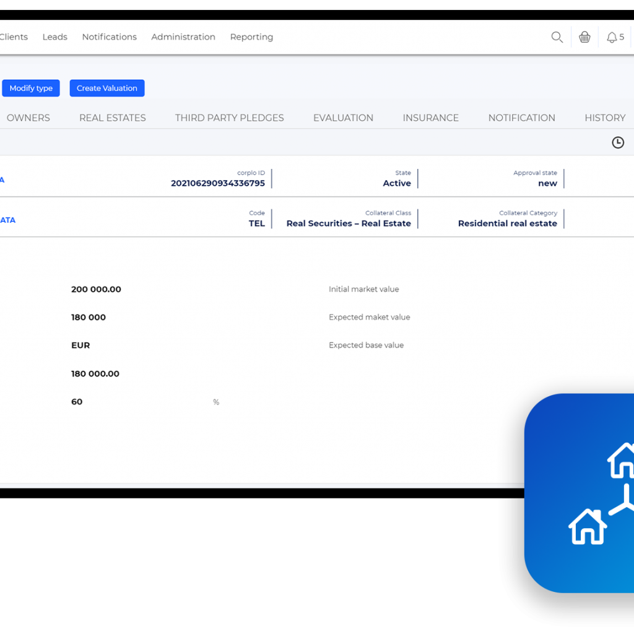Select the EVALUATION tab
The image size is (634, 634).
343,118
